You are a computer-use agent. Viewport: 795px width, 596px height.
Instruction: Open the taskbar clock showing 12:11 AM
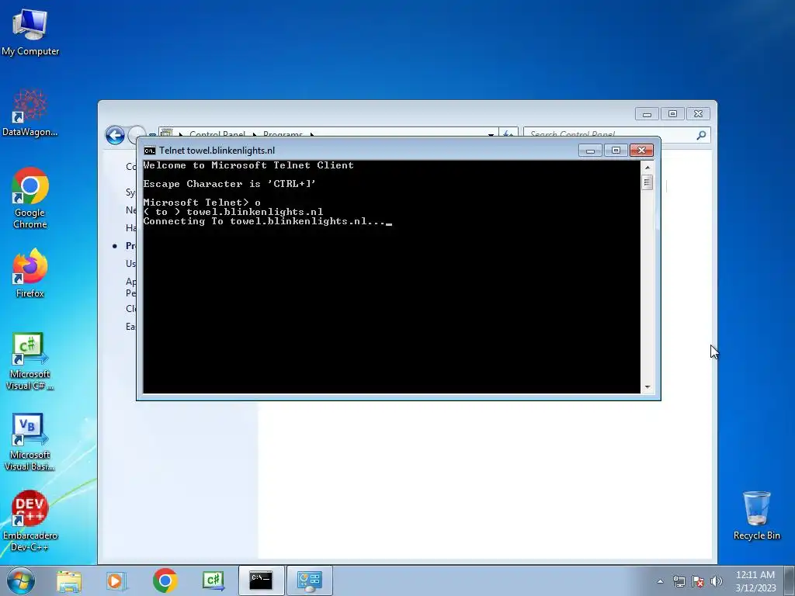(755, 580)
